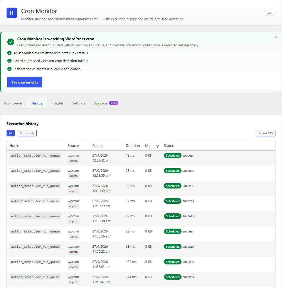Click hook name in 11:56:56 am row
The image size is (282, 288).
[35, 231]
